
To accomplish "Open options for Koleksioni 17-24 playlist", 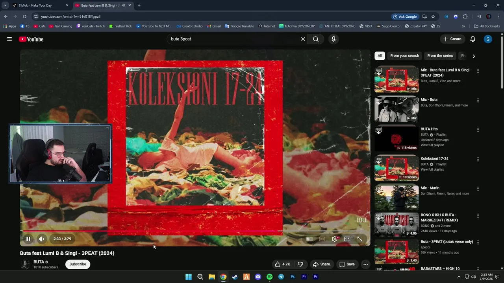I will click(x=478, y=159).
